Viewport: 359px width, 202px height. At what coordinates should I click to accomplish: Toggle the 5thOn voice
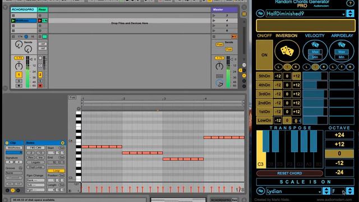[x=264, y=76]
